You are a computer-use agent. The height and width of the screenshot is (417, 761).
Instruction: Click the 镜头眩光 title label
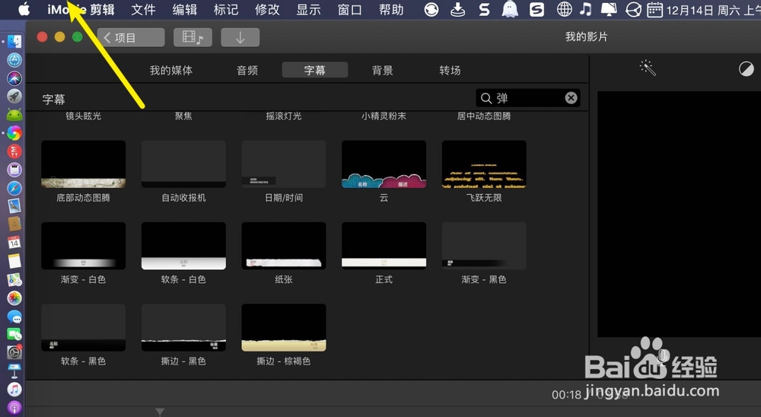(84, 116)
